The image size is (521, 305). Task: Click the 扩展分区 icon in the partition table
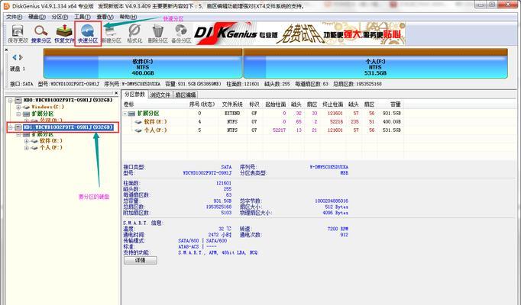(x=131, y=114)
